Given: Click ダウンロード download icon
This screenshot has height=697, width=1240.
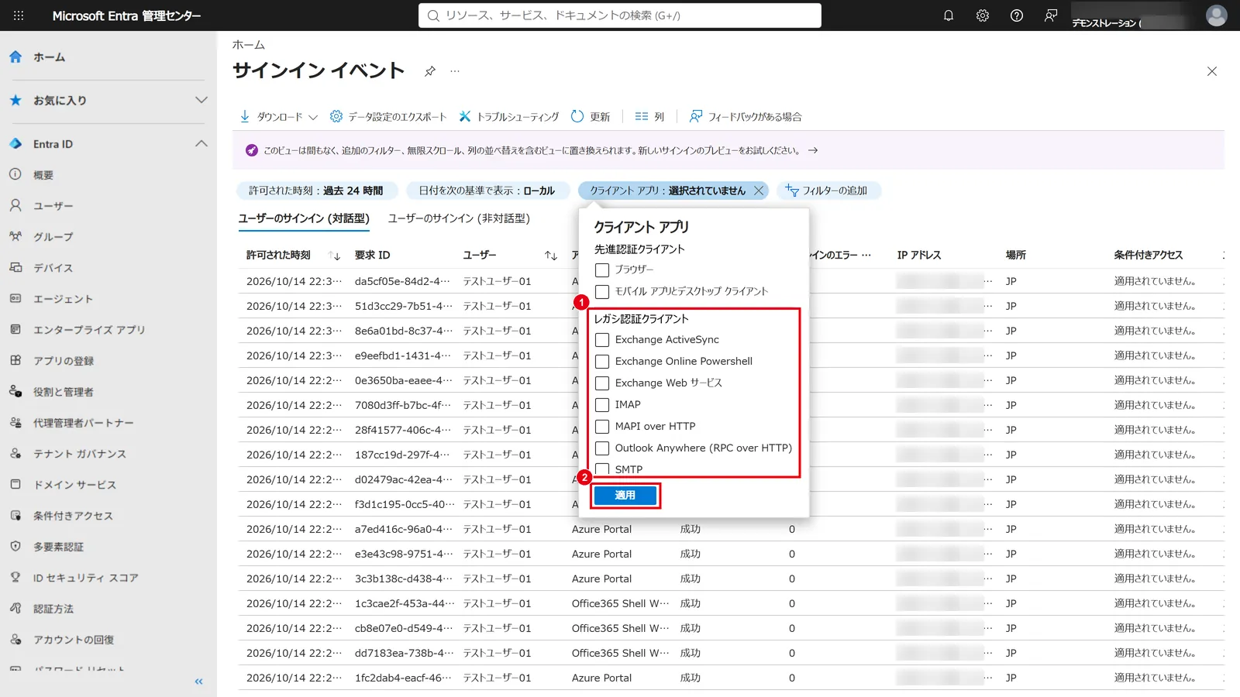Looking at the screenshot, I should click(245, 116).
